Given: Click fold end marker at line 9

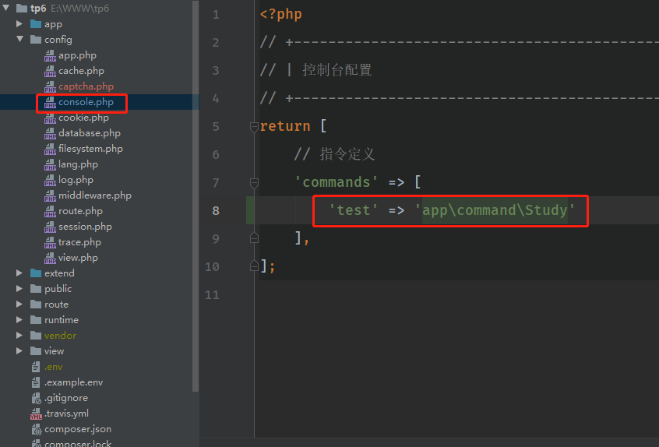Looking at the screenshot, I should click(254, 238).
